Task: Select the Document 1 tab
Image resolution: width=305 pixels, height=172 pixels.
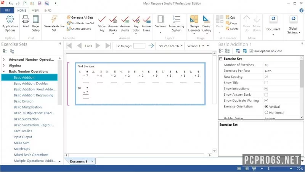Action: click(x=79, y=161)
